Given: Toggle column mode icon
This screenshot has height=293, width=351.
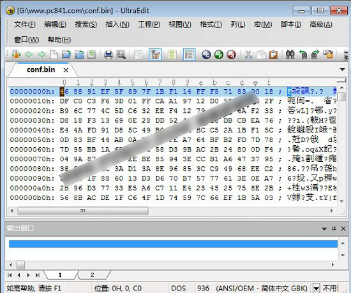Looking at the screenshot, I should tap(172, 54).
